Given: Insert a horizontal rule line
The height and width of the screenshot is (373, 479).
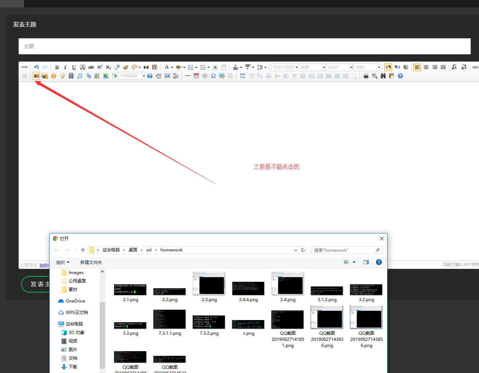Looking at the screenshot, I should point(187,76).
